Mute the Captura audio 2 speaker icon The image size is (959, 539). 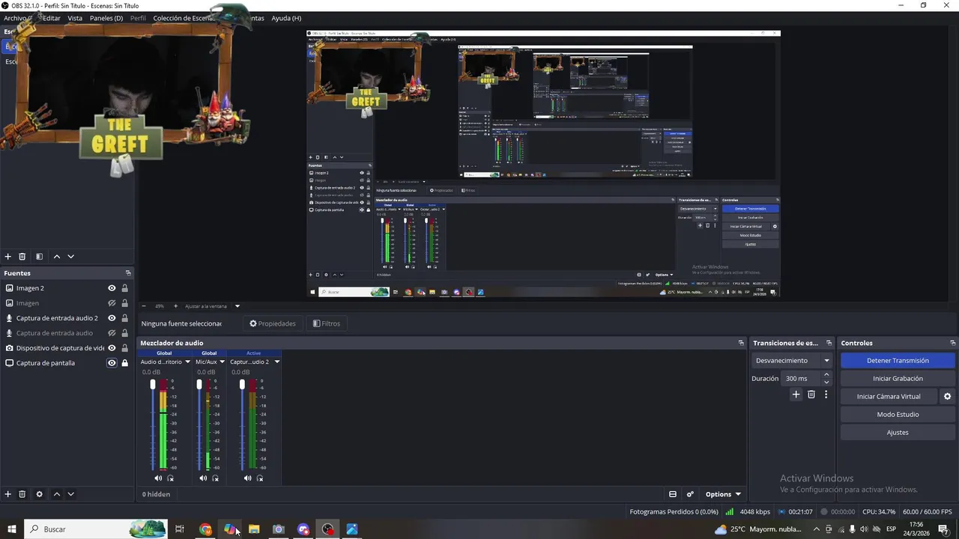[x=248, y=478]
